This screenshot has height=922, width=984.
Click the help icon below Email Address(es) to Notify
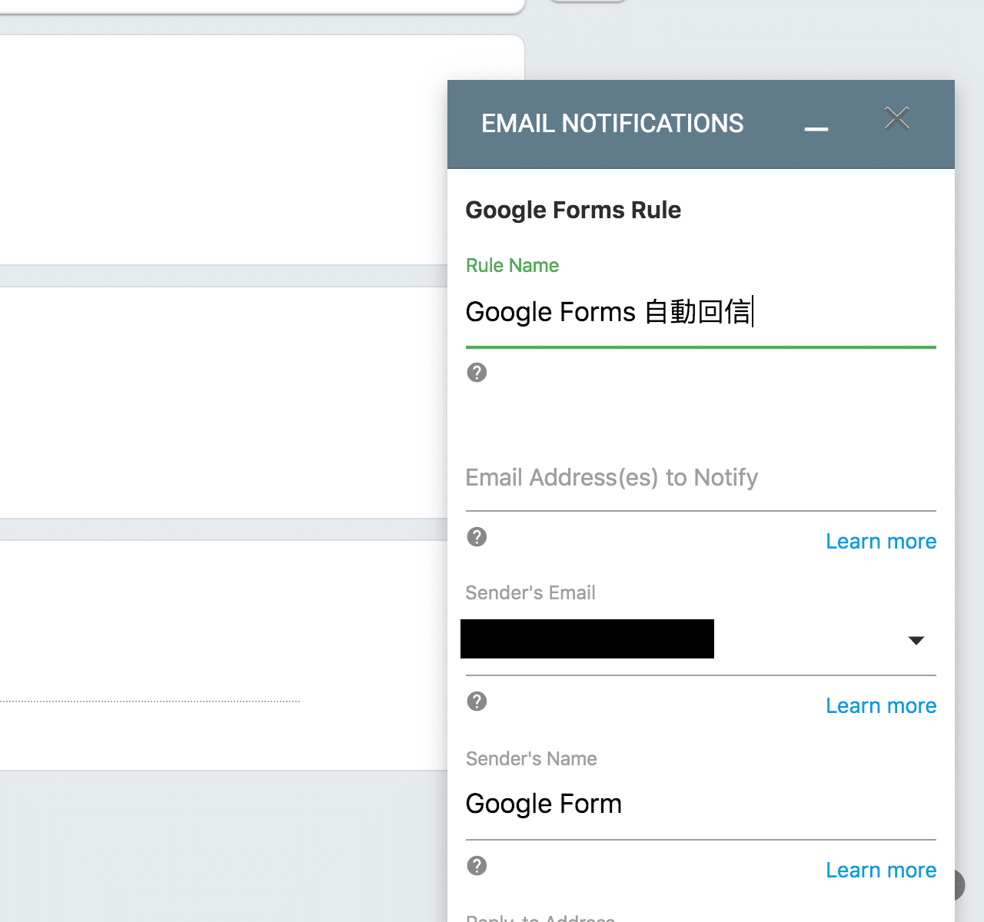(x=477, y=537)
